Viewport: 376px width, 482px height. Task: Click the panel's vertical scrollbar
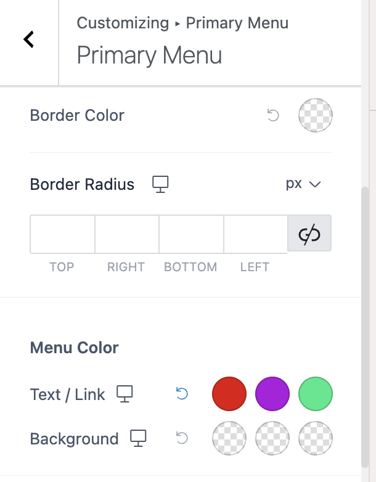[365, 327]
